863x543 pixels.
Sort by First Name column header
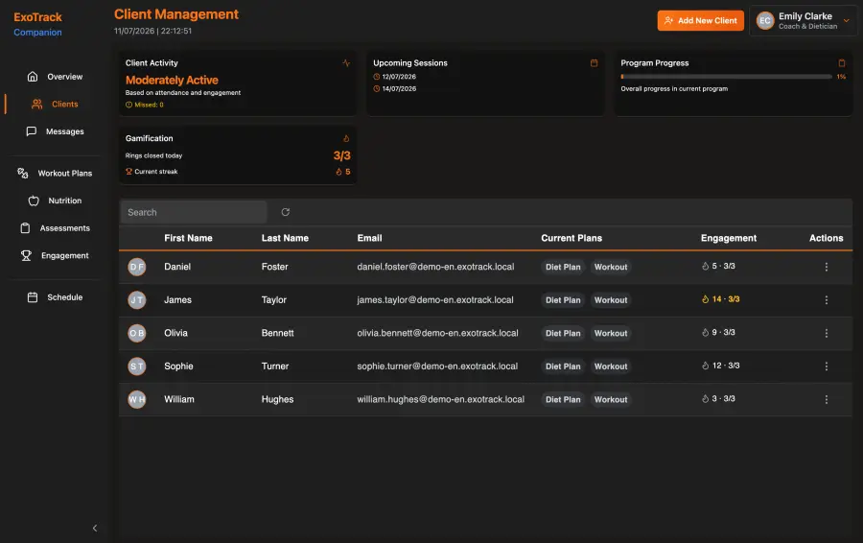[x=188, y=238]
